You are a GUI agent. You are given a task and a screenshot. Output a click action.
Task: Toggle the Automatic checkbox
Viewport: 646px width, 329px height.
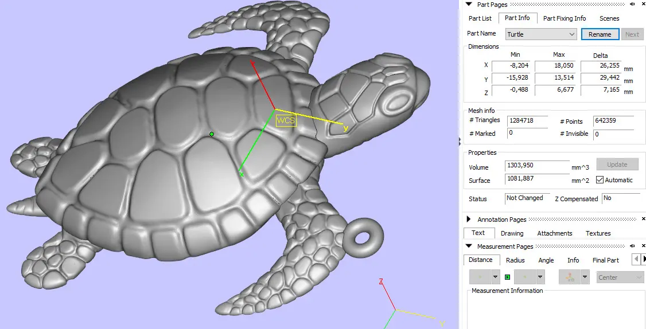point(600,180)
